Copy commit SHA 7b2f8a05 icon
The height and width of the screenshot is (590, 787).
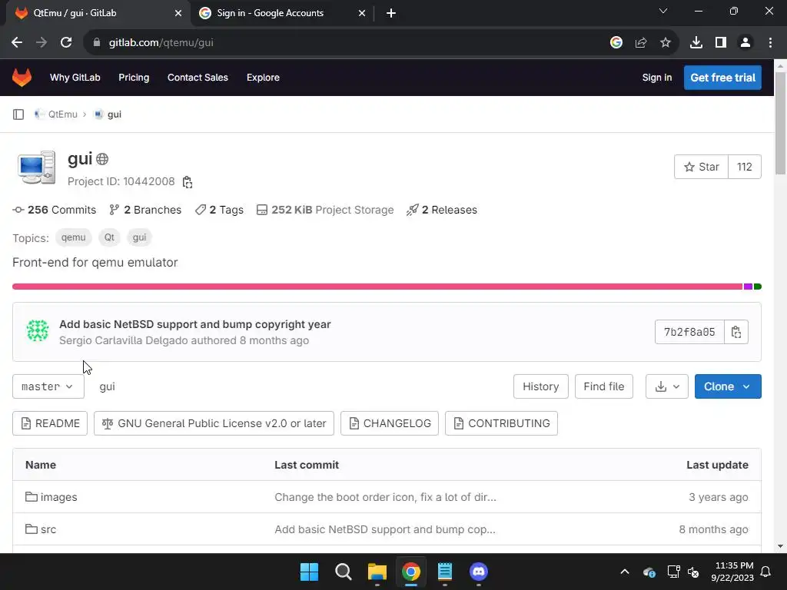pyautogui.click(x=736, y=332)
